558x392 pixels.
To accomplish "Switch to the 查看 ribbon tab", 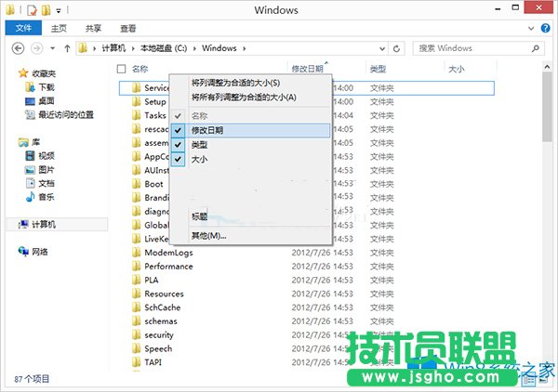I will tap(127, 29).
